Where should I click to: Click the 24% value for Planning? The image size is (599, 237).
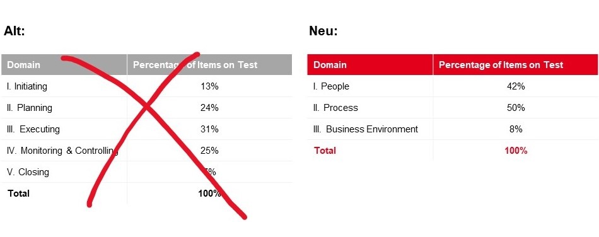[209, 108]
